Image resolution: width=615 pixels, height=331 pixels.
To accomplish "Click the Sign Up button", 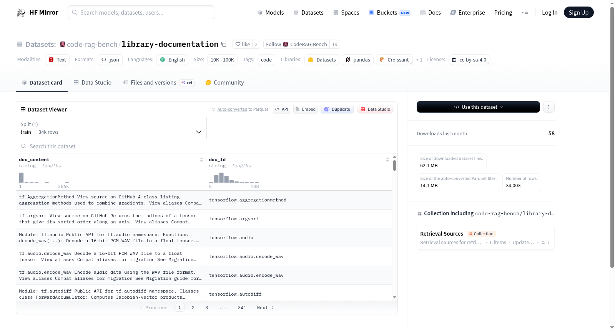I will 578,13.
